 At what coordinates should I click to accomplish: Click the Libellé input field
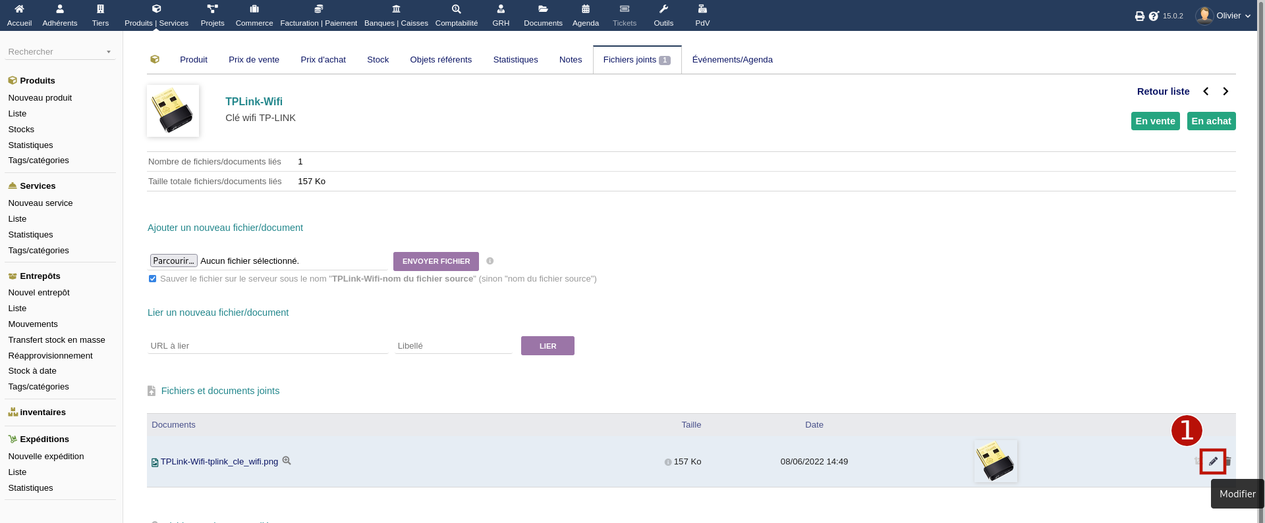[453, 346]
